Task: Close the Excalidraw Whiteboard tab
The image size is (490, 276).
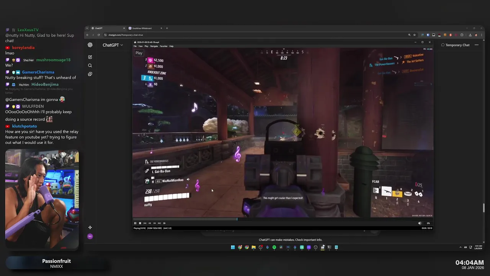Action: click(161, 28)
